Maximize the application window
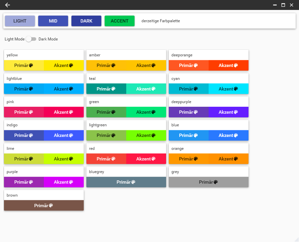299x242 pixels. click(283, 5)
